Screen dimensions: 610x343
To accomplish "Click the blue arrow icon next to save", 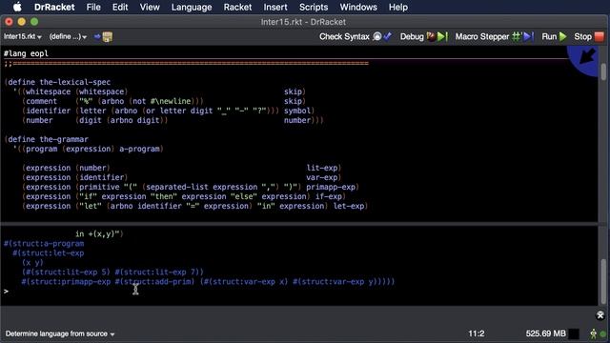I will [x=97, y=36].
